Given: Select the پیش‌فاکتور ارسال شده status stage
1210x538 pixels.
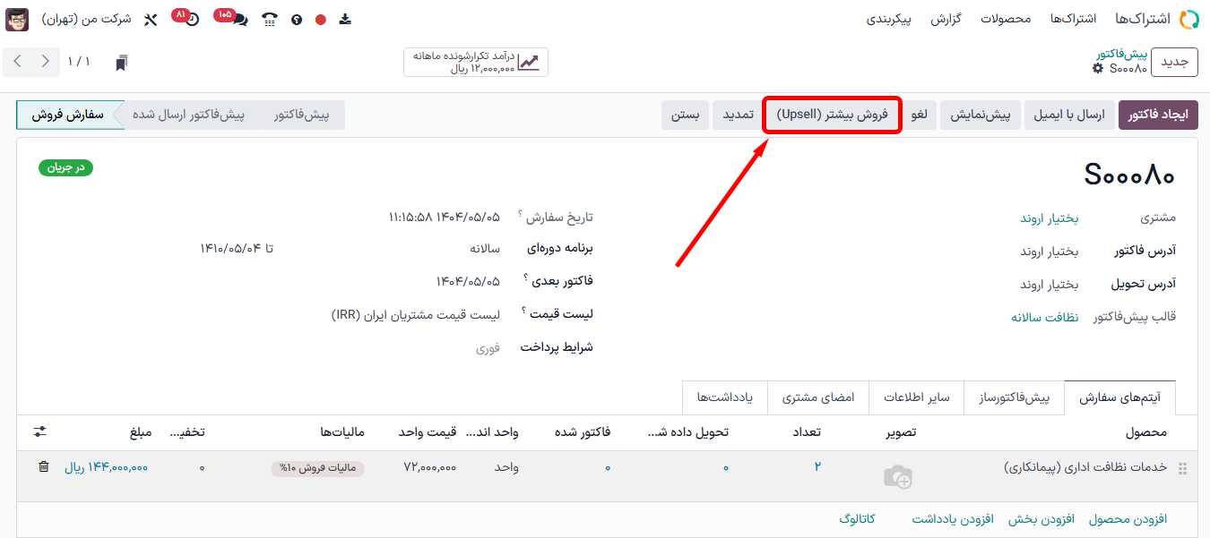Looking at the screenshot, I should click(x=188, y=115).
